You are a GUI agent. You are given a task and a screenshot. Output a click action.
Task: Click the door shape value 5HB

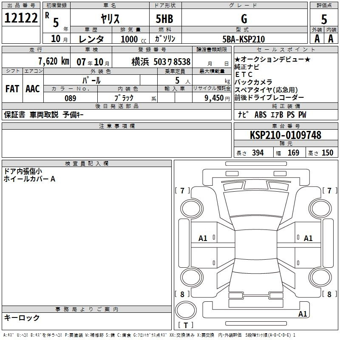point(164,19)
